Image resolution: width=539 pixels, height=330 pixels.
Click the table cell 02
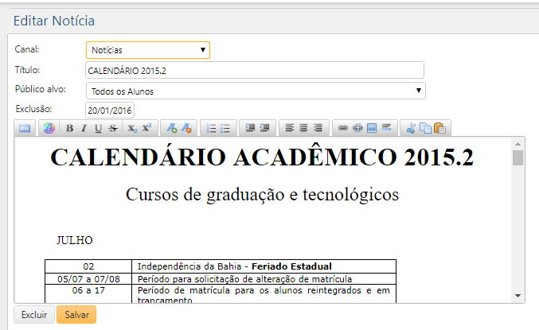(88, 266)
